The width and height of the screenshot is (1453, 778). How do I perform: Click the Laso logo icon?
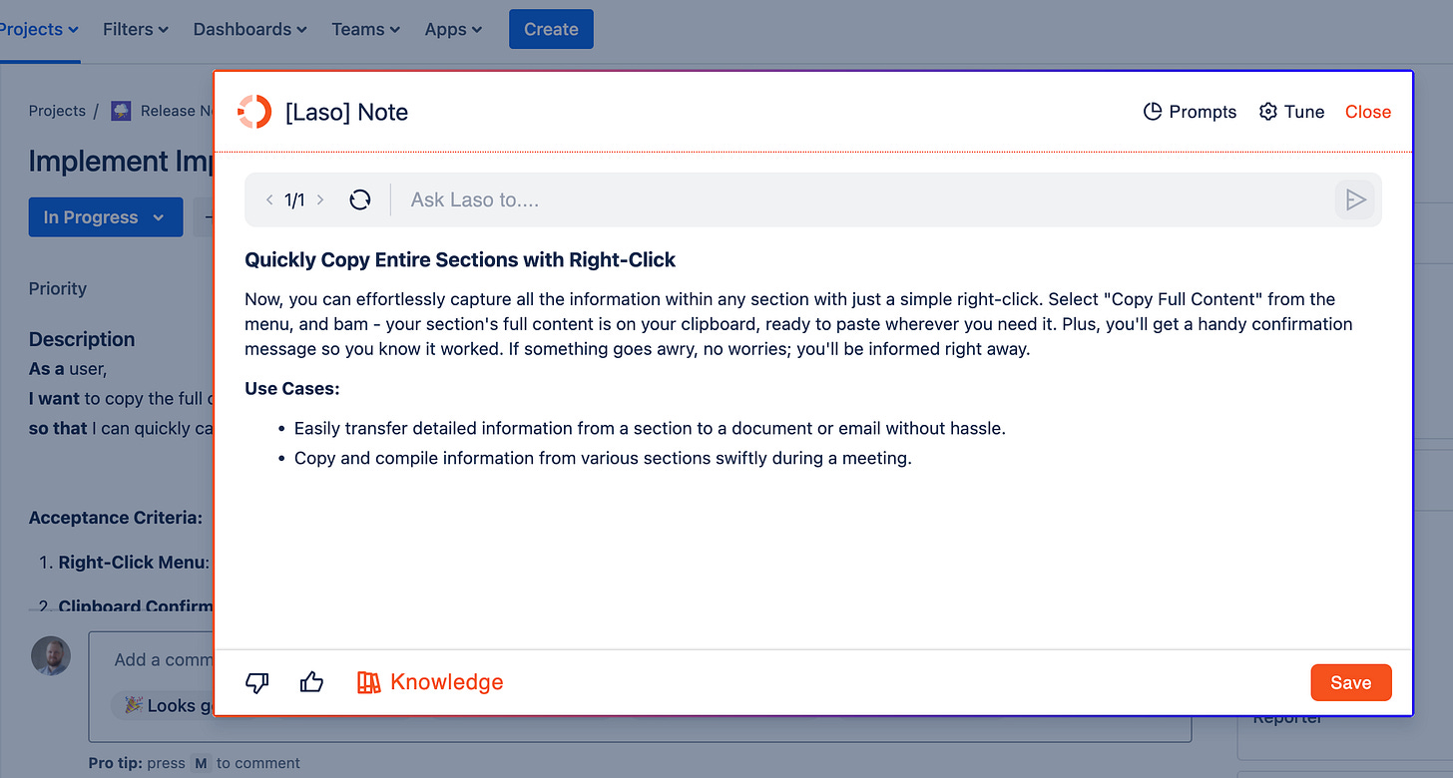254,112
